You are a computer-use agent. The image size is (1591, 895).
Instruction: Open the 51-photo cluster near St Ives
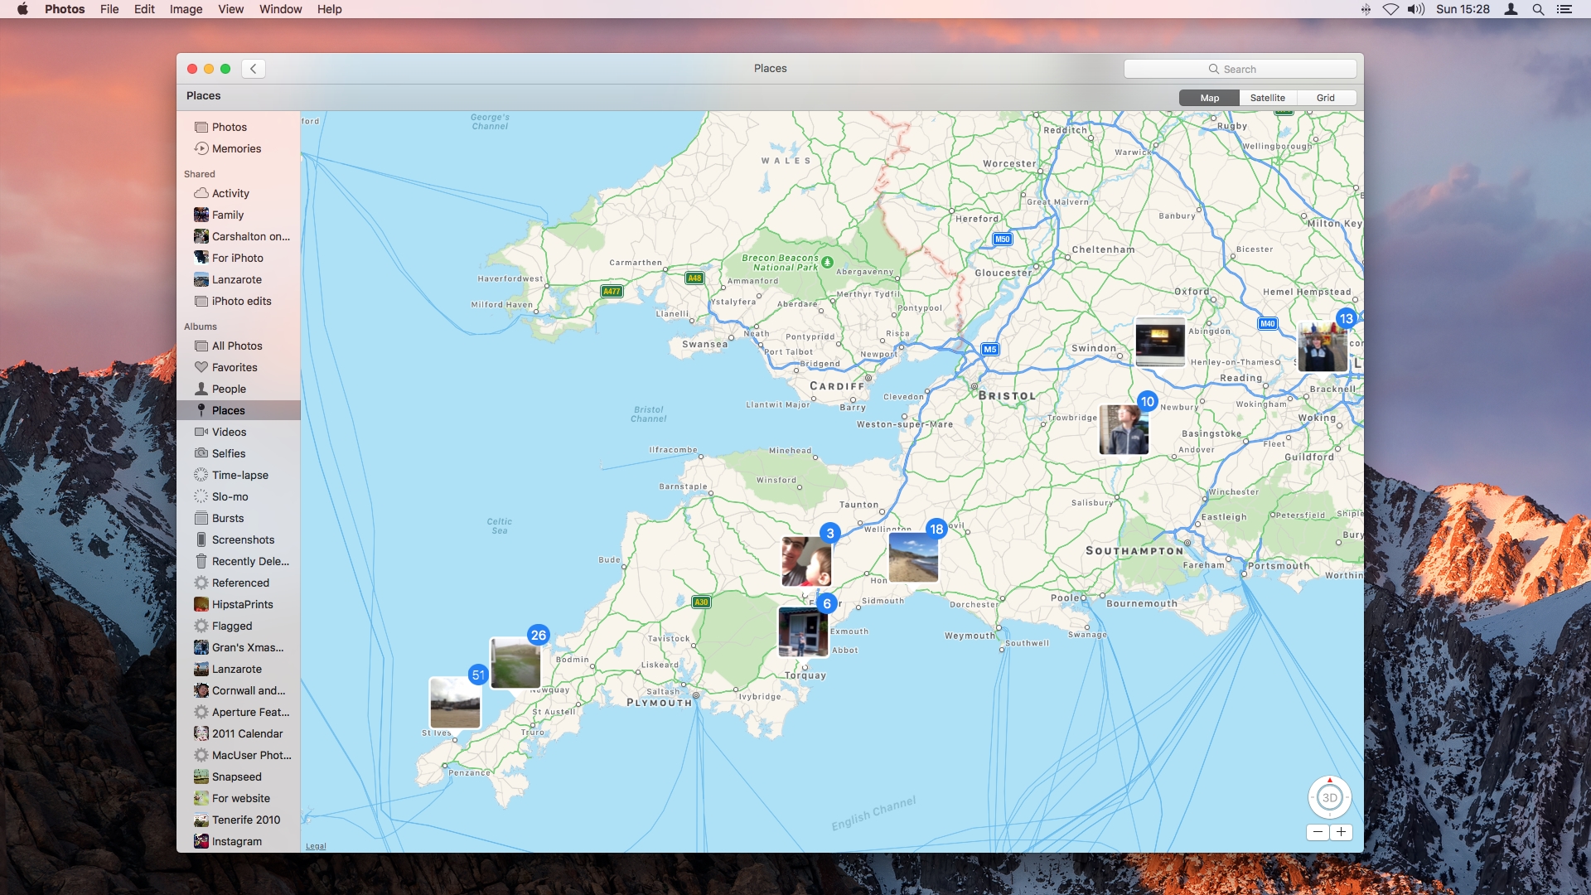(x=455, y=703)
